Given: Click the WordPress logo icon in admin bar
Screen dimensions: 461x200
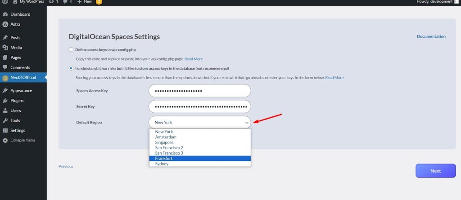Looking at the screenshot, I should [x=5, y=1].
